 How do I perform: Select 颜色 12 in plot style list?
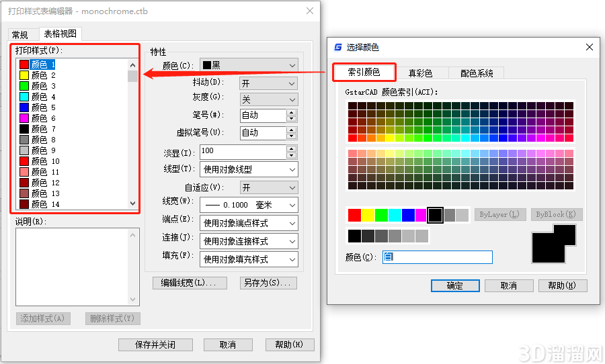[x=40, y=183]
